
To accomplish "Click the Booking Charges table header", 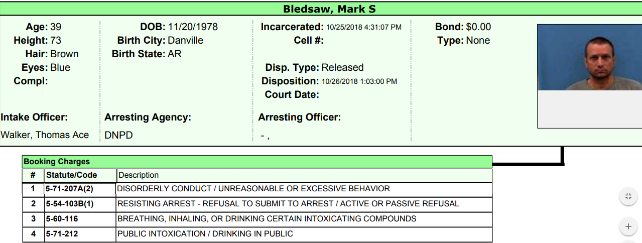I will pyautogui.click(x=57, y=162).
